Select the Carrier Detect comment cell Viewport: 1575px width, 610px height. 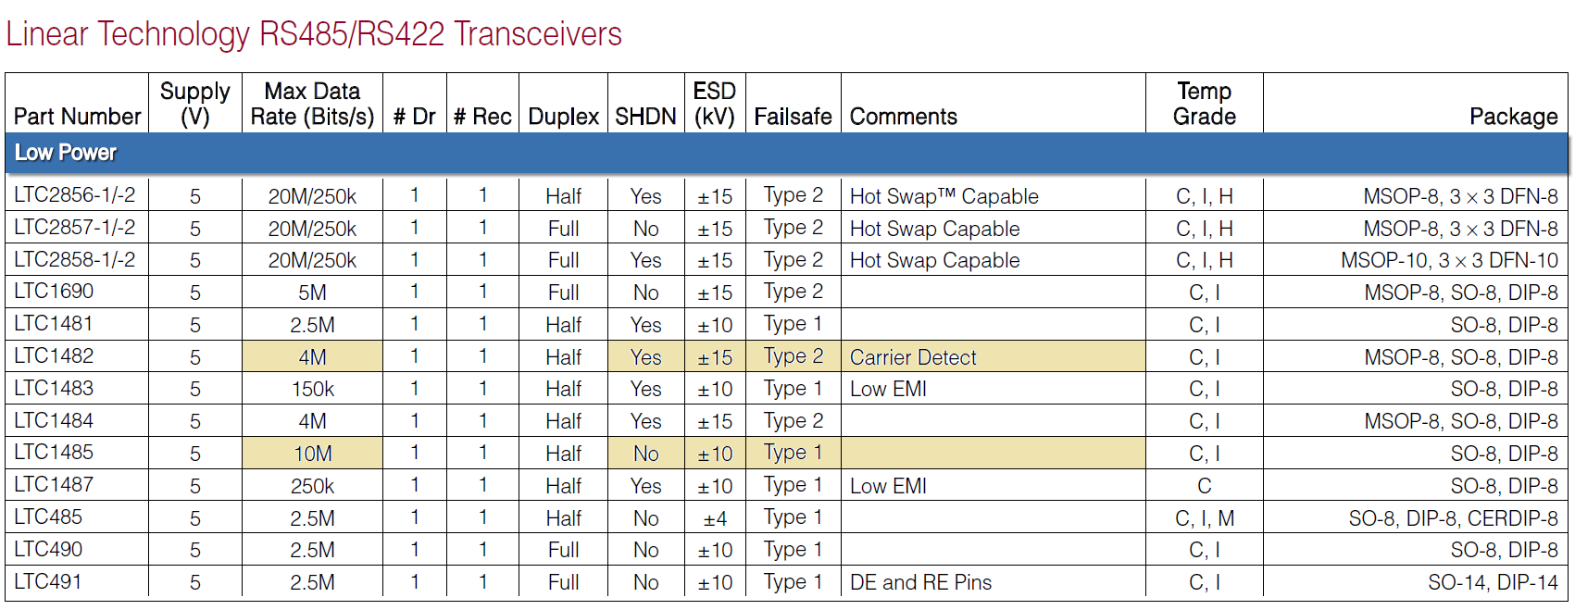pos(912,357)
